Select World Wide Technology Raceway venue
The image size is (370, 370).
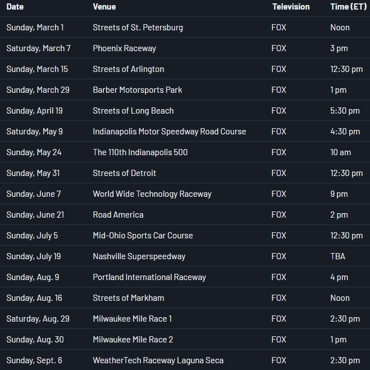pyautogui.click(x=152, y=194)
